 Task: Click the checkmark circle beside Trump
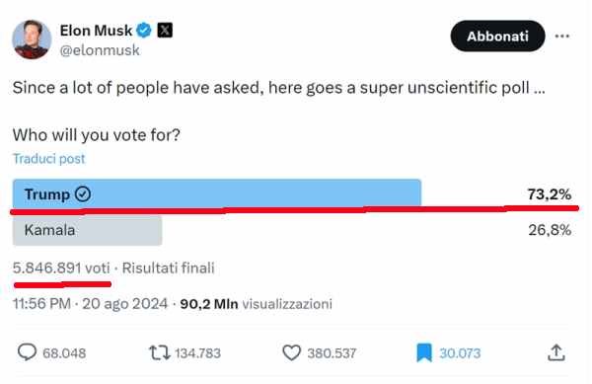coord(83,194)
